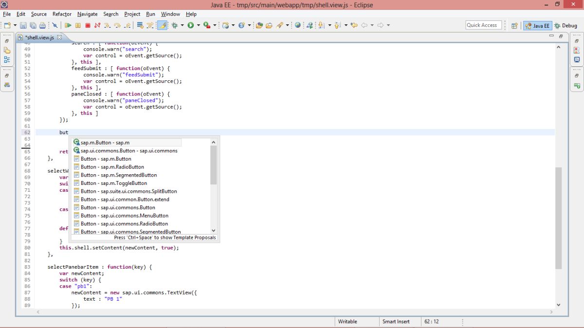Image resolution: width=584 pixels, height=328 pixels.
Task: Click the Step Return debug icon
Action: 128,25
